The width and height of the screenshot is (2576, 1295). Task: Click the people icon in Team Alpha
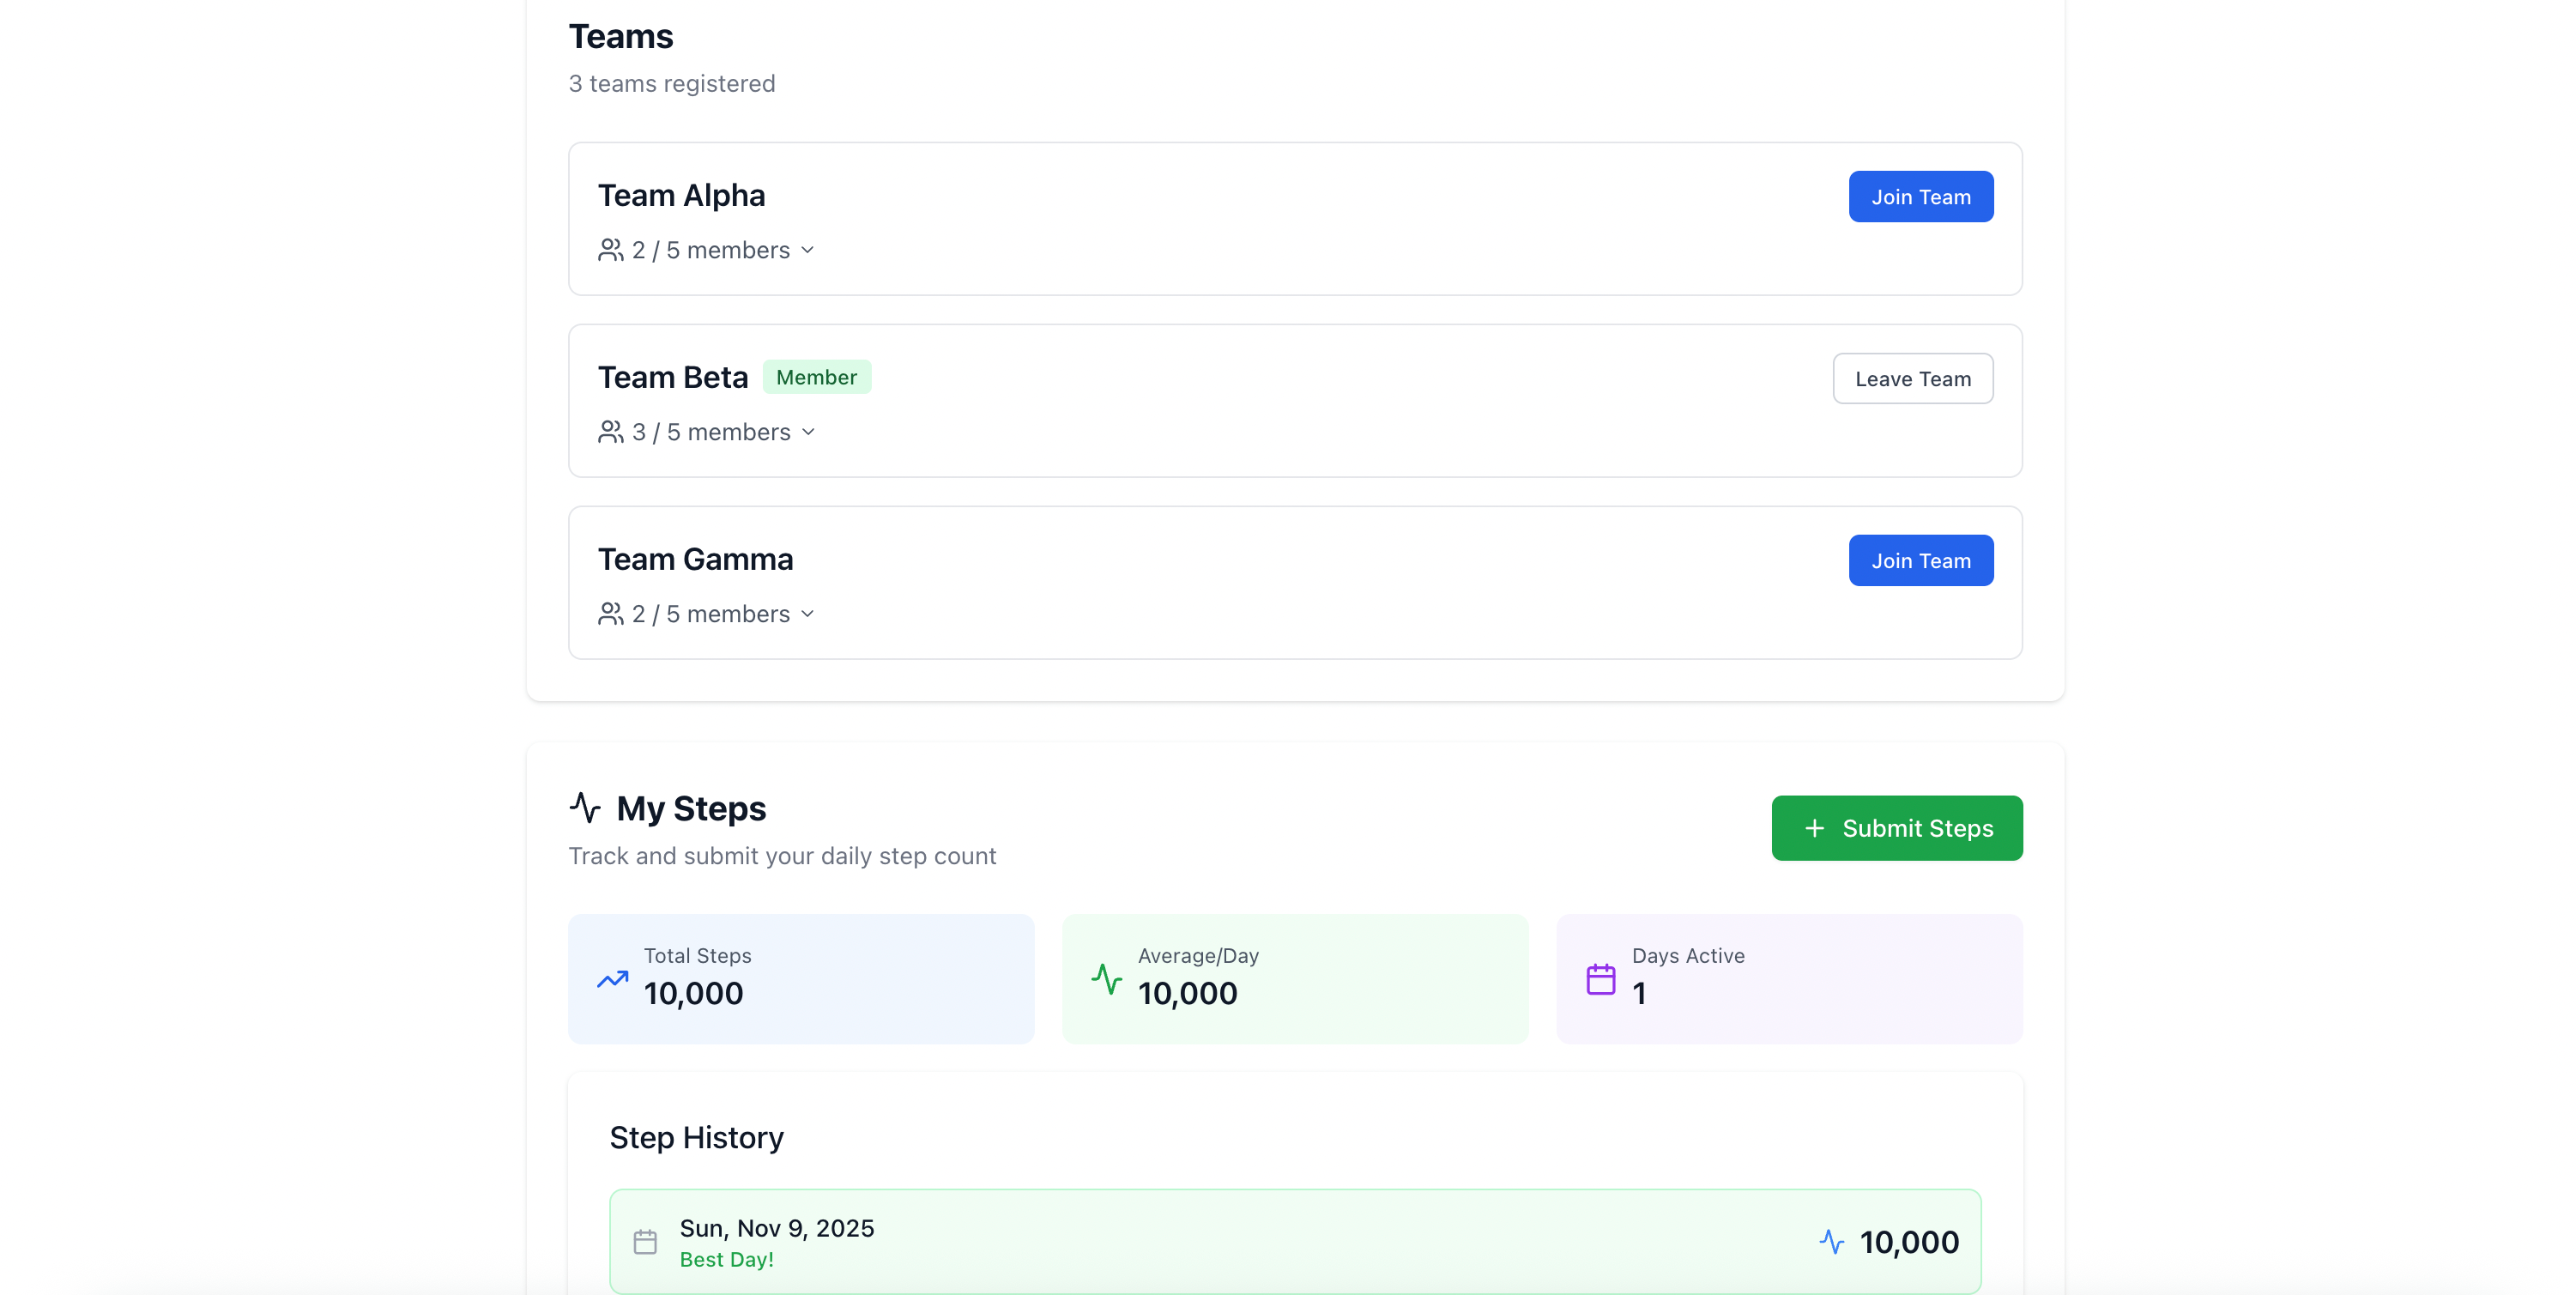[x=610, y=250]
